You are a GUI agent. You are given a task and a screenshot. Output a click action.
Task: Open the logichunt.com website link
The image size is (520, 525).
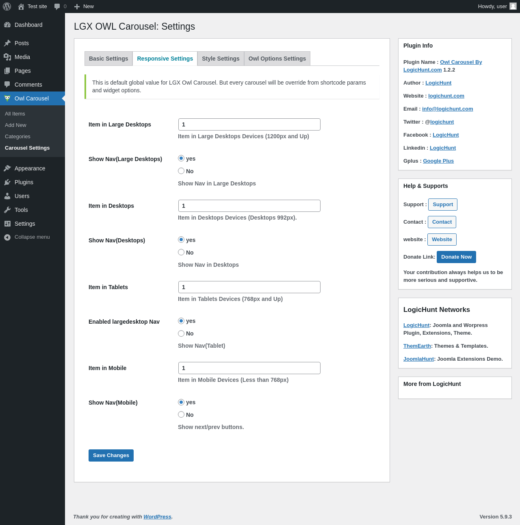446,96
